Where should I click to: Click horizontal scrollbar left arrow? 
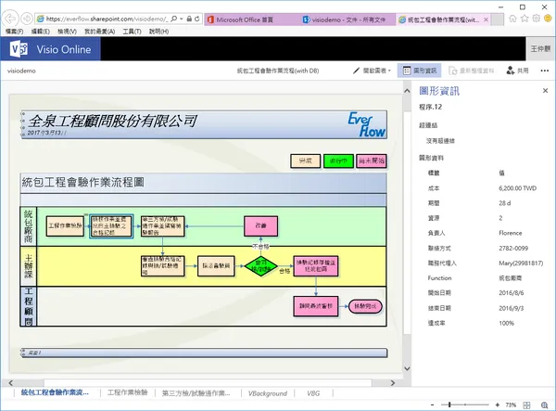pos(10,382)
